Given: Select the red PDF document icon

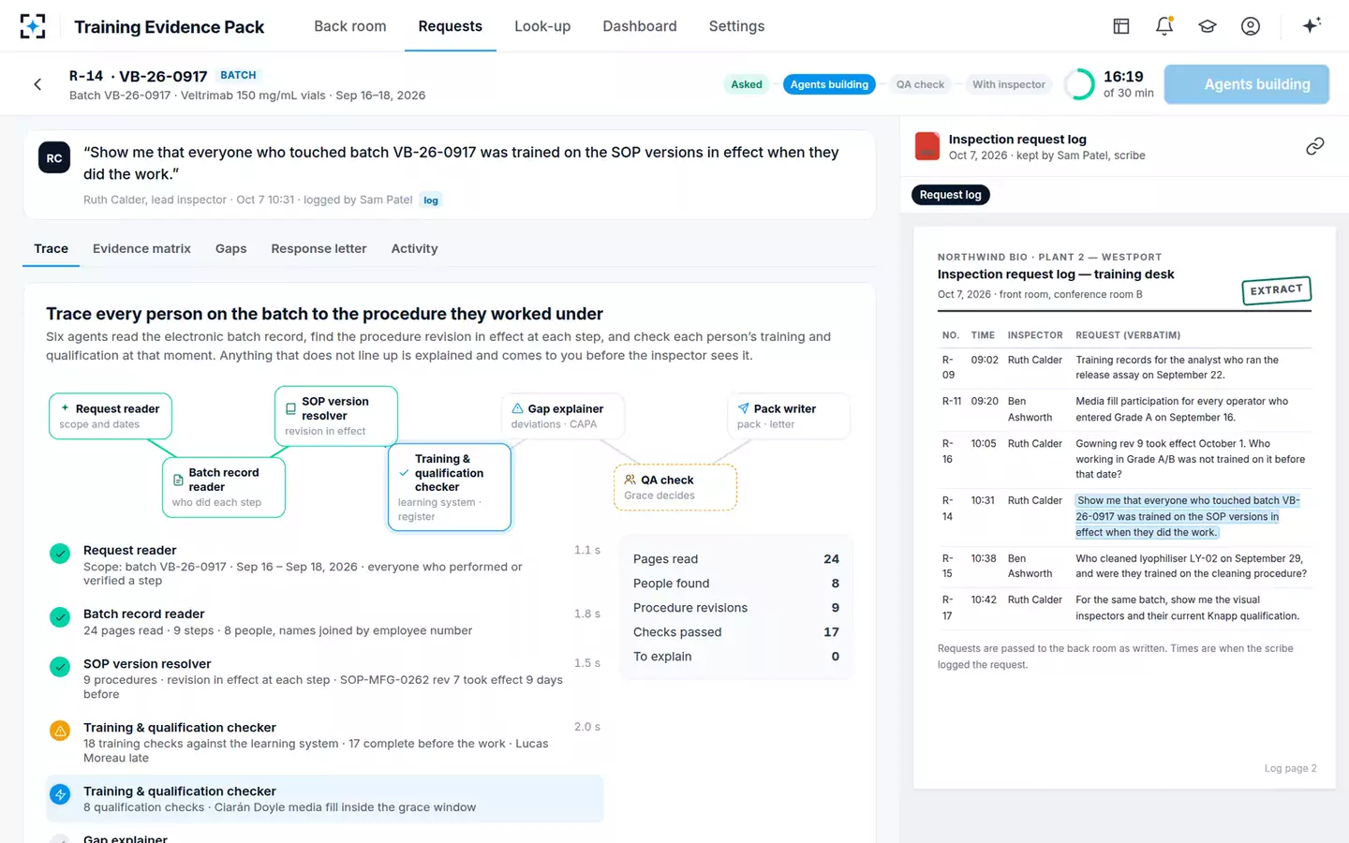Looking at the screenshot, I should coord(927,146).
